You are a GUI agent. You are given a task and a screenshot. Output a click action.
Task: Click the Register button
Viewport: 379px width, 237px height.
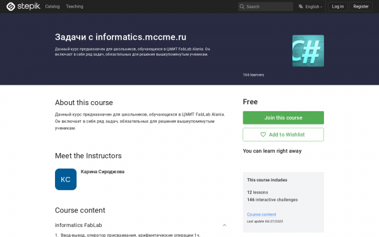pyautogui.click(x=361, y=6)
